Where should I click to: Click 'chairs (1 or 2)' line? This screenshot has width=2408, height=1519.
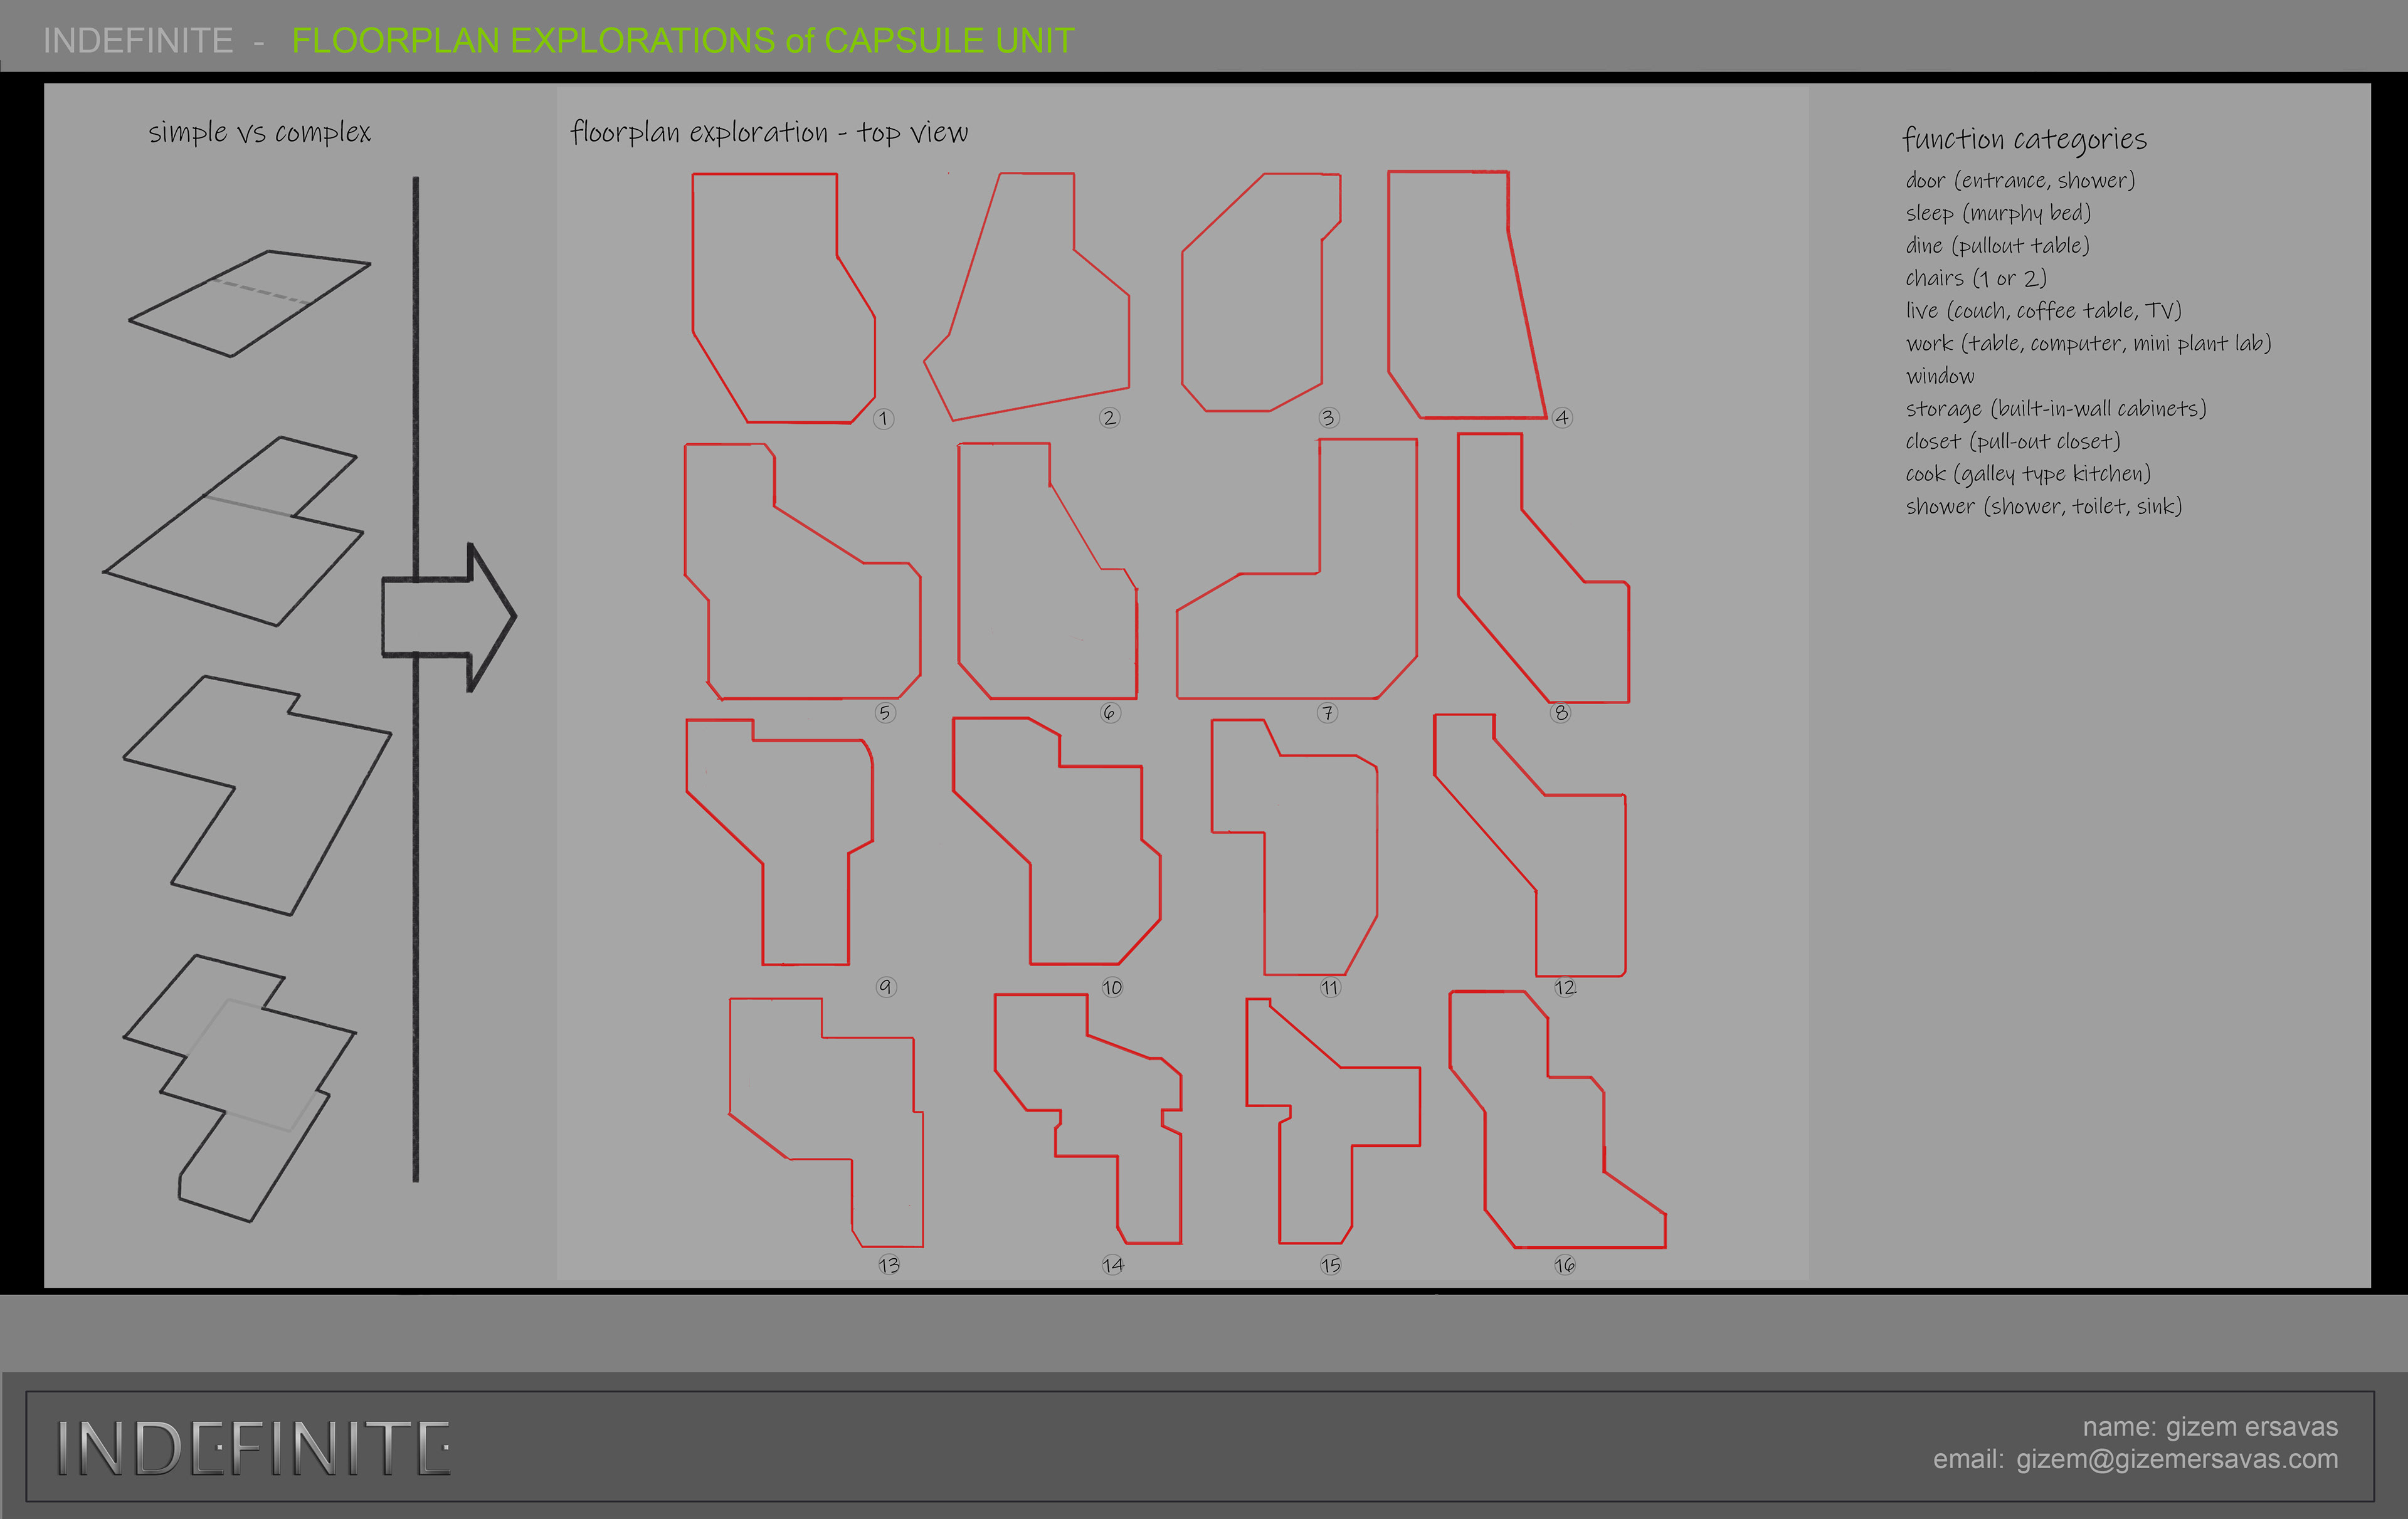[x=1976, y=278]
